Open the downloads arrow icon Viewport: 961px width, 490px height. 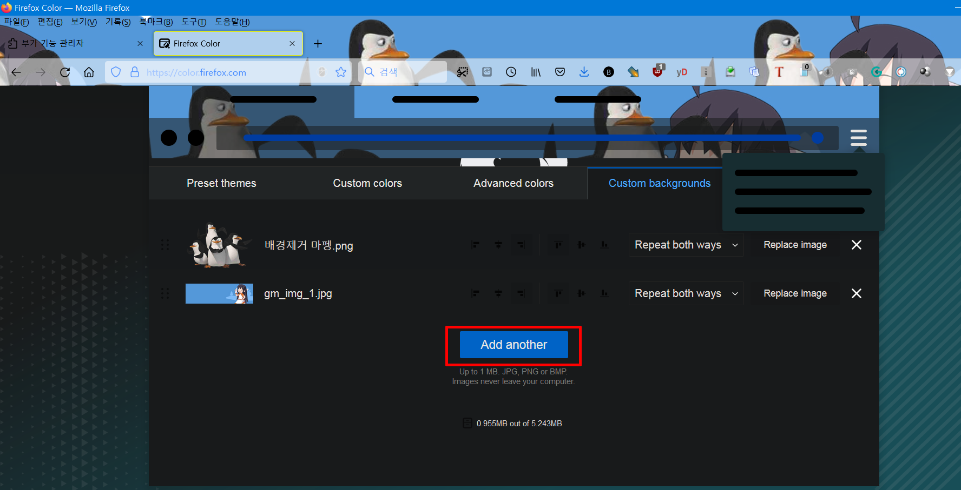tap(584, 72)
